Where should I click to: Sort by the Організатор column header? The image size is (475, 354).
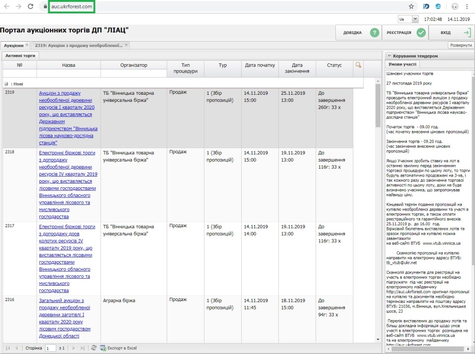coord(134,65)
